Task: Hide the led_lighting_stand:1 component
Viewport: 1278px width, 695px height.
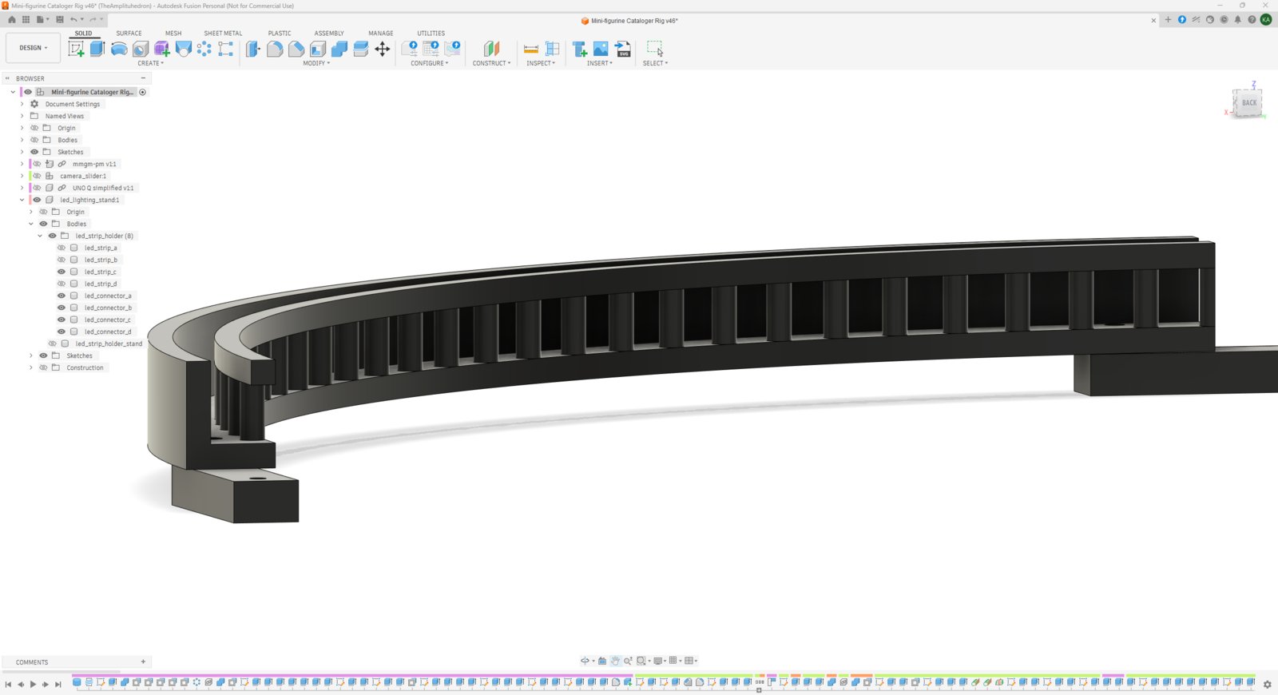Action: coord(37,200)
